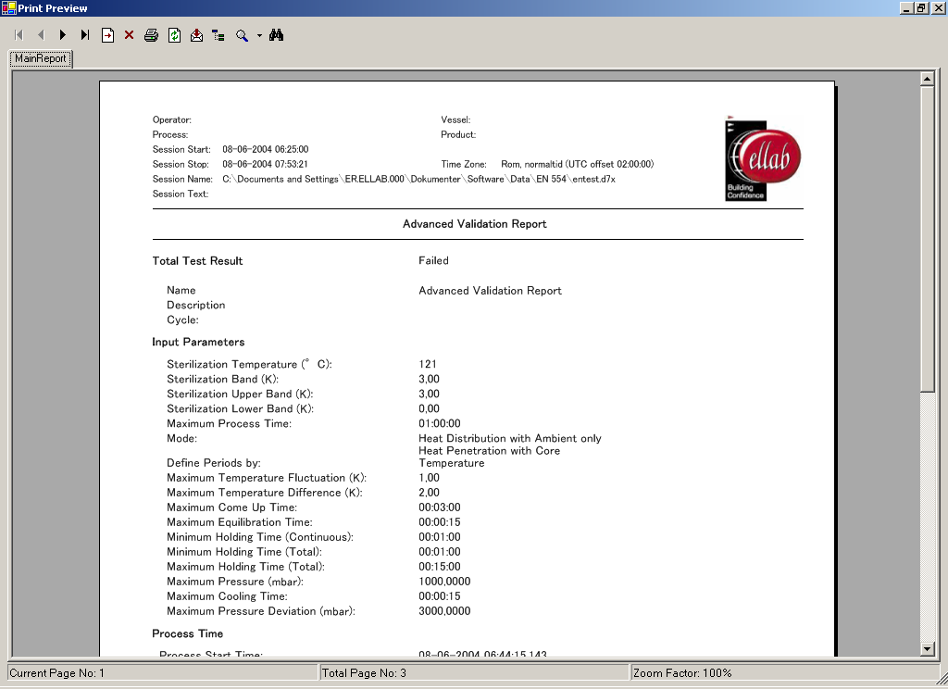
Task: Click 'Heat Penetration with Core' text
Action: tap(489, 451)
